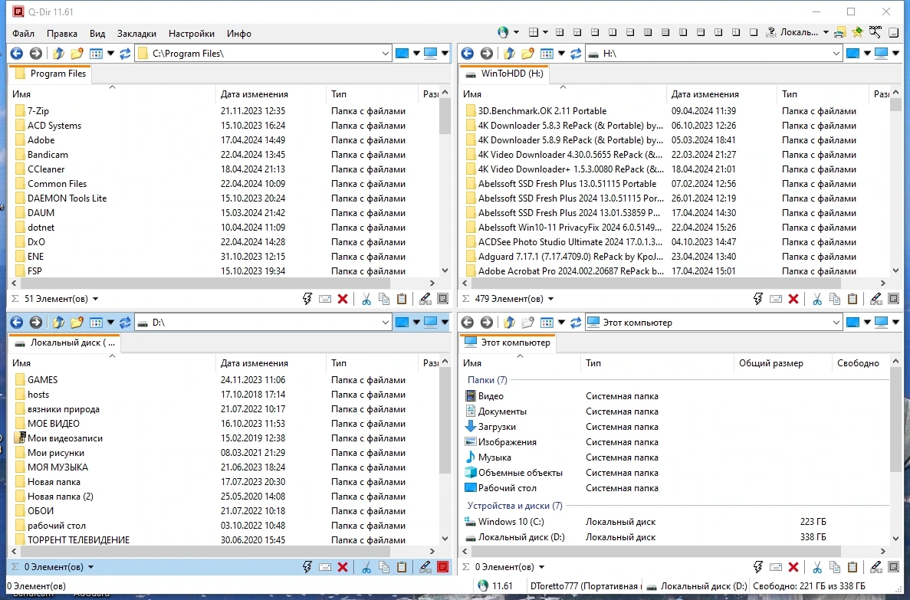Select the WinToHDD (H:) tab

(x=505, y=74)
